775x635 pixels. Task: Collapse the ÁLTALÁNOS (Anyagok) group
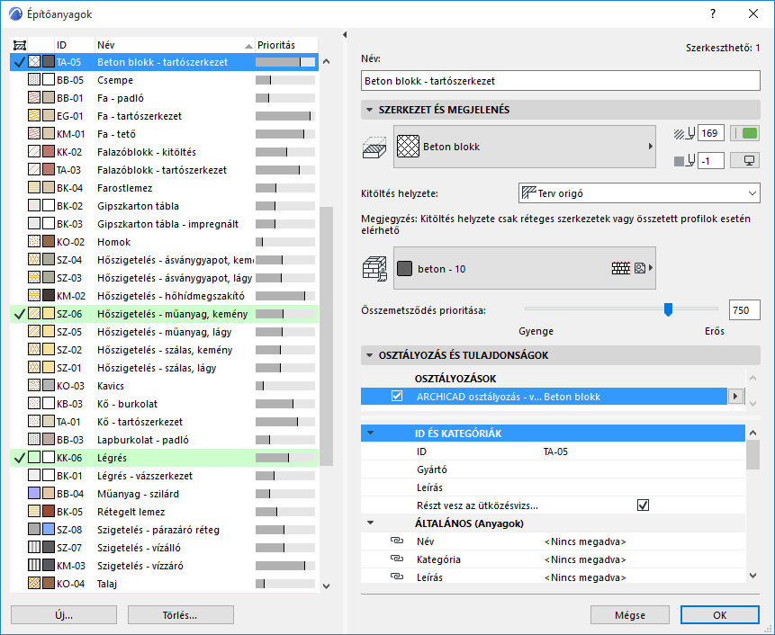(x=370, y=523)
